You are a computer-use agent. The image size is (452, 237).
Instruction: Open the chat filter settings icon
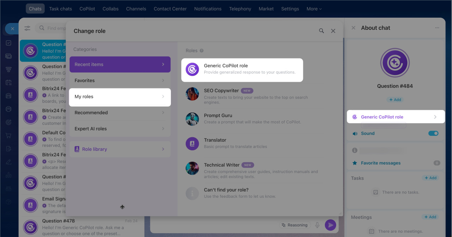(27, 28)
